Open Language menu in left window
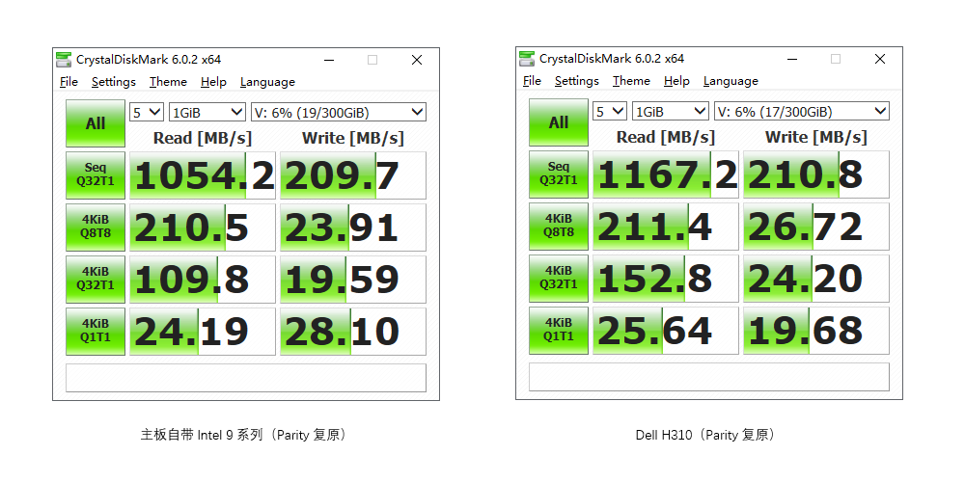Viewport: 965px width, 482px height. click(267, 82)
